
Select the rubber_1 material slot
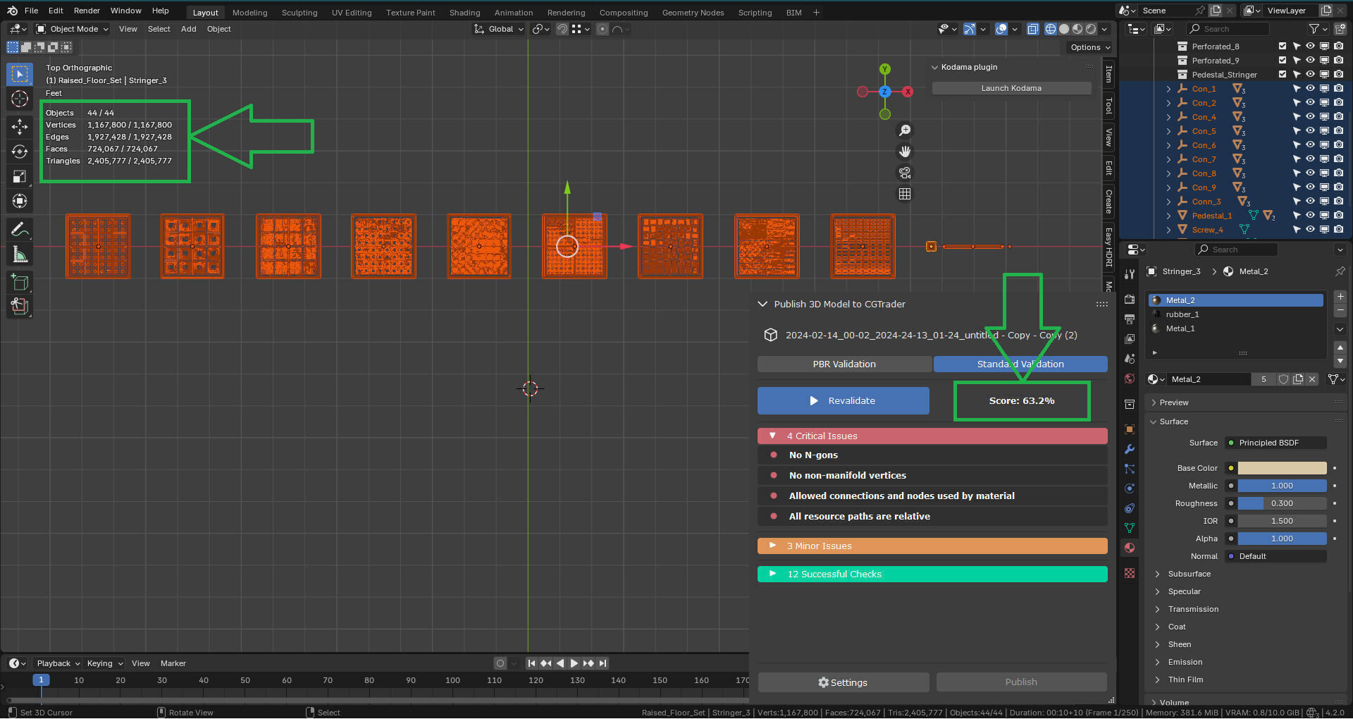(1236, 314)
